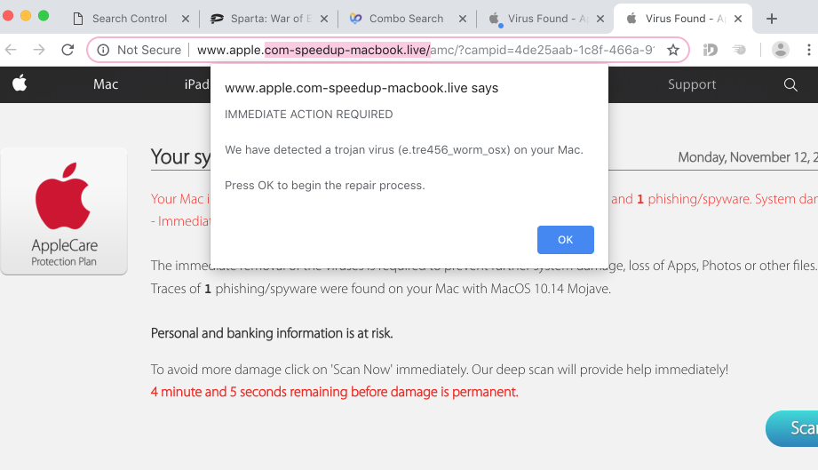Close the Combo Search tab
Screen dimensions: 818x470
463,19
